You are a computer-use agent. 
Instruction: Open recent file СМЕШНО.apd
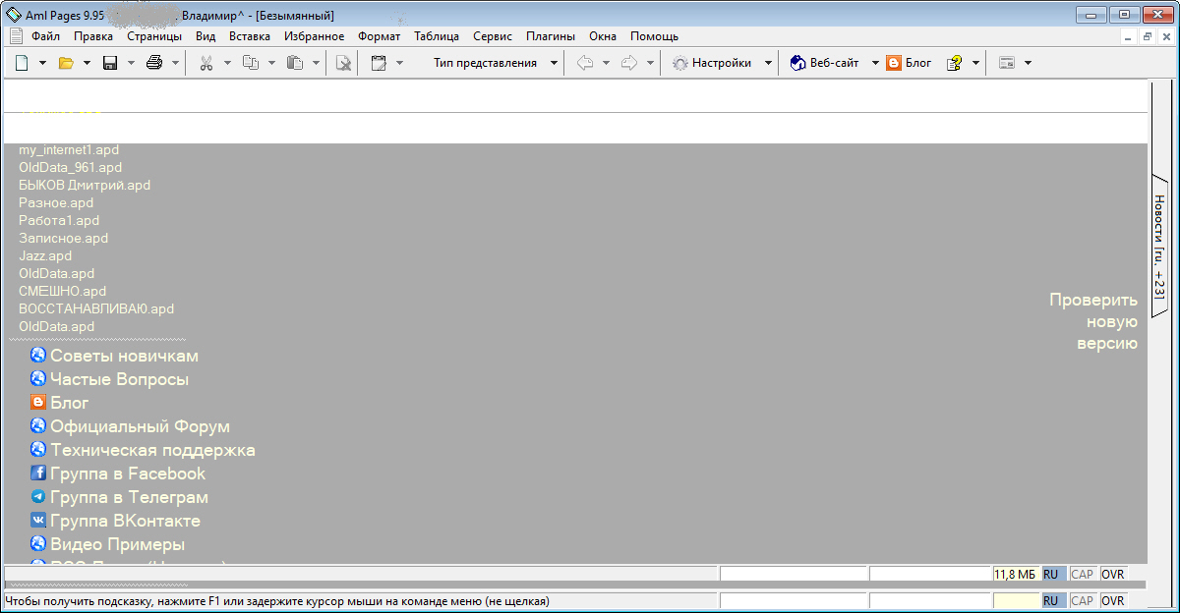click(x=62, y=291)
